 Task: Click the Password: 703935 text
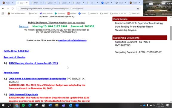pos(82,26)
